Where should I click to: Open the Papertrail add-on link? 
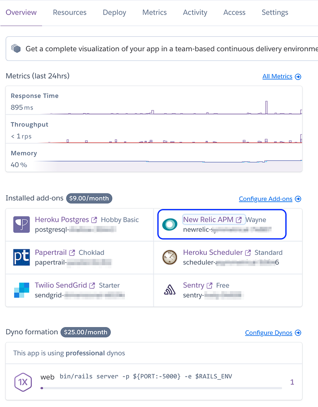(x=50, y=253)
